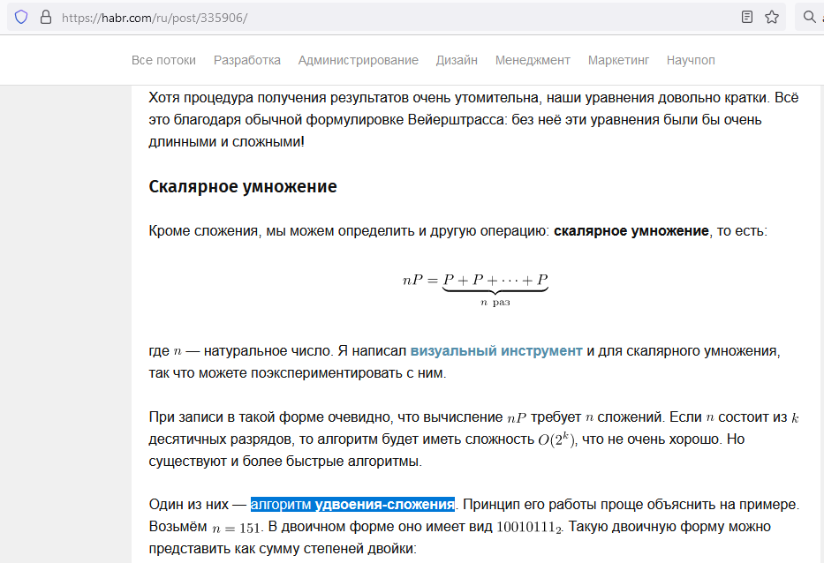Follow the визуальный инструмент link
Viewport: 824px width, 563px height.
[x=496, y=351]
